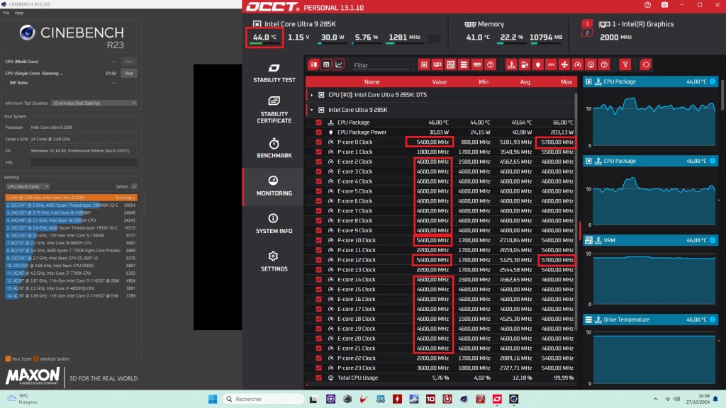Switch to the split panel view layout
The width and height of the screenshot is (726, 408).
click(x=313, y=64)
